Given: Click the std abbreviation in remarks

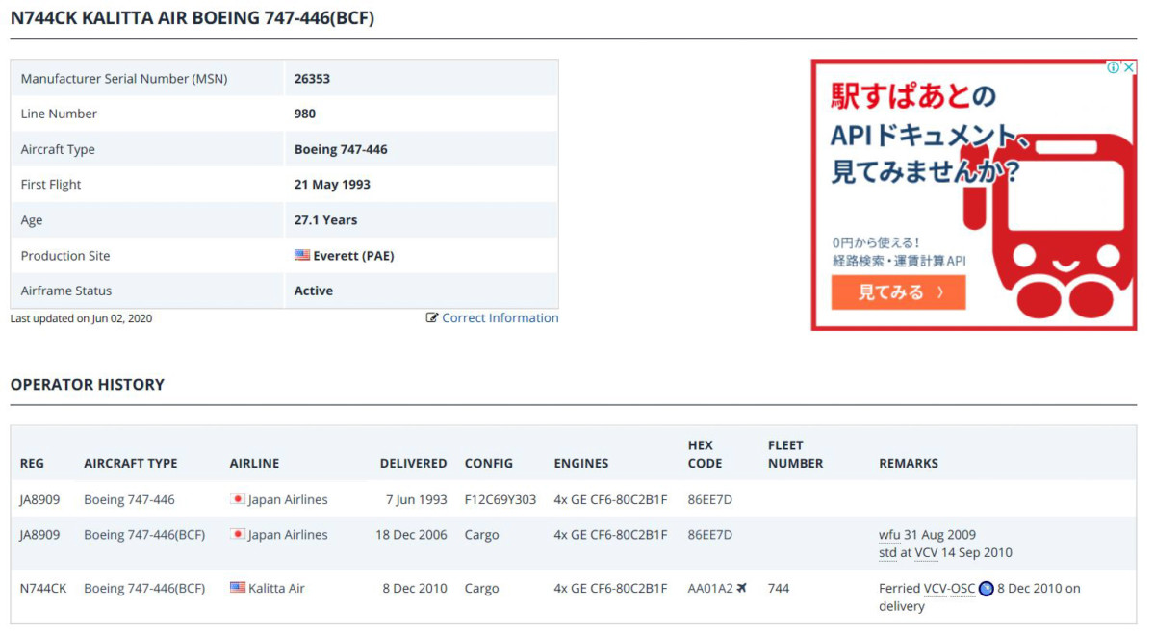Looking at the screenshot, I should click(x=888, y=553).
